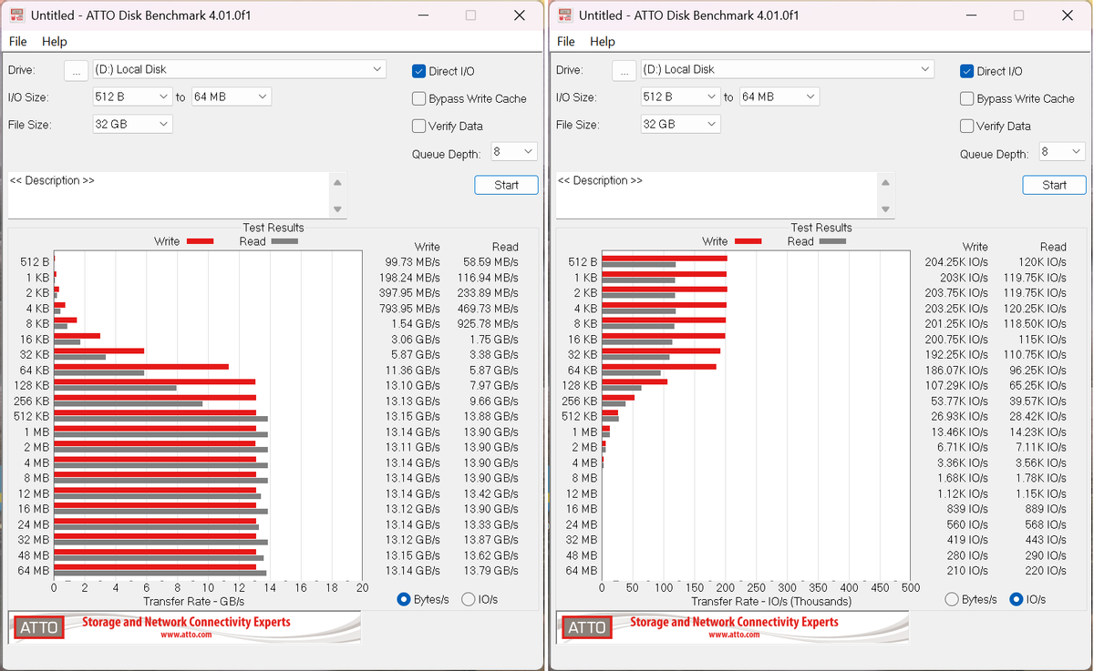
Task: Click the "204.25K IO/s" write result
Action: click(x=956, y=262)
